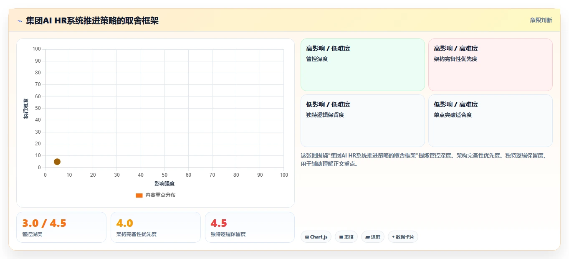
Task: Click the red 4.5 metric value
Action: click(x=219, y=223)
